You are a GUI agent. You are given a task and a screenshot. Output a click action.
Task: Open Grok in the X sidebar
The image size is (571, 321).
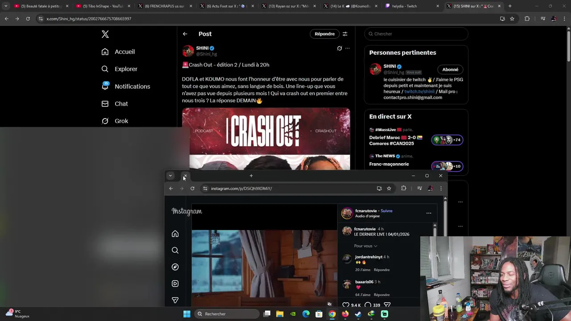114,121
